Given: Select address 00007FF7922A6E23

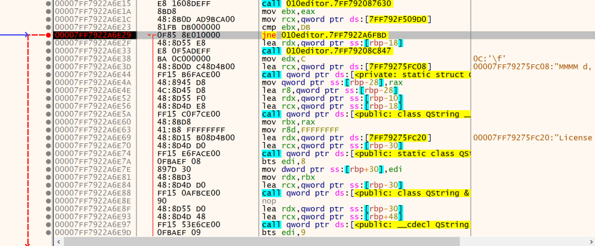Looking at the screenshot, I should (93, 27).
